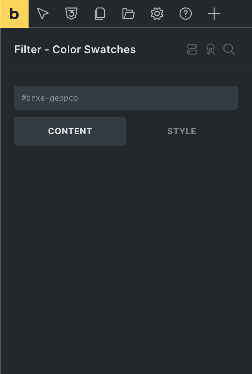Screen dimensions: 252x374
Task: Open the CSS3 custom code panel
Action: 71,14
